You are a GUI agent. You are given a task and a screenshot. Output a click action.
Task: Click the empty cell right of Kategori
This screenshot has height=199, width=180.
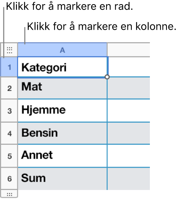[129, 67]
